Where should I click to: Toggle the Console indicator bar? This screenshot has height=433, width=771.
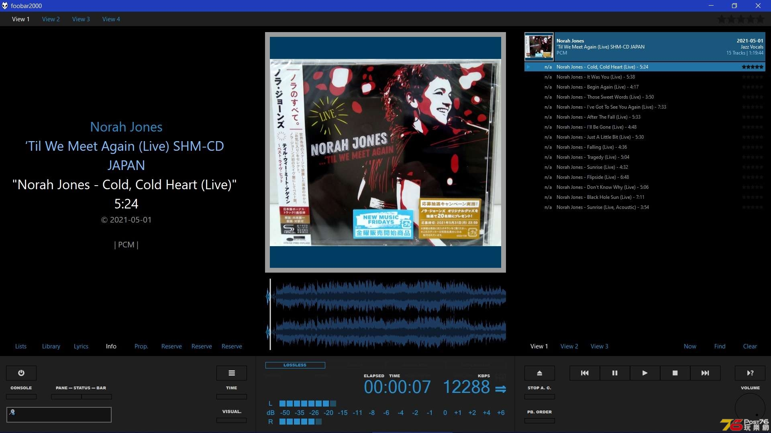coord(21,397)
